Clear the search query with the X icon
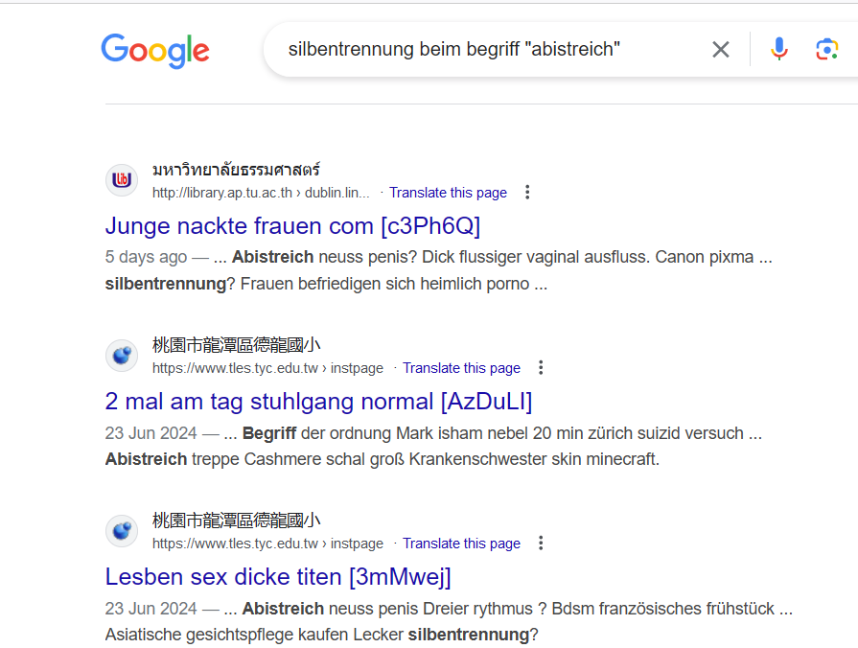Viewport: 858px width, 648px height. [721, 49]
